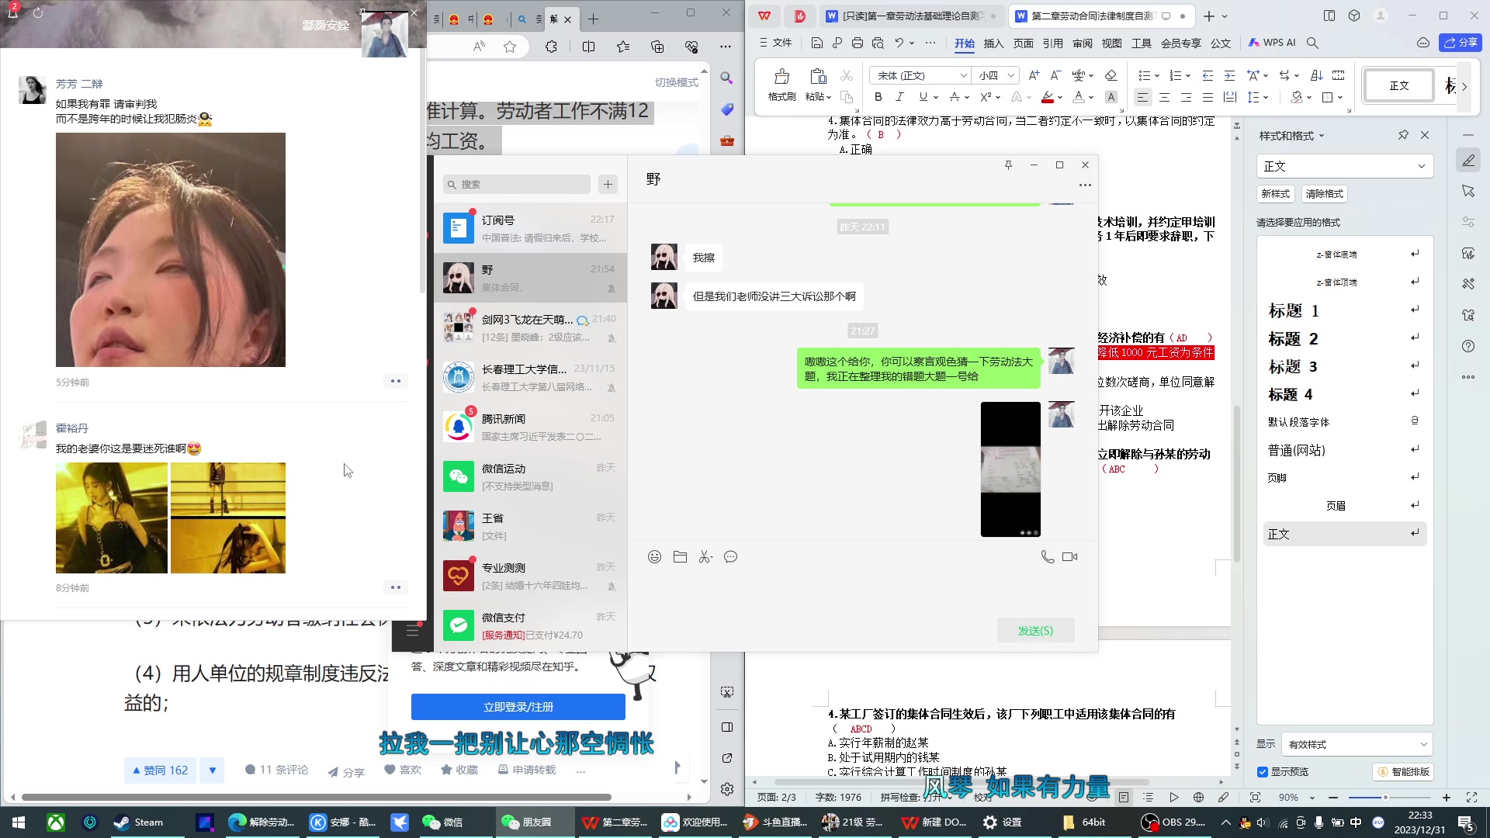Toggle reading mode play icon in WPS status bar

1173,798
